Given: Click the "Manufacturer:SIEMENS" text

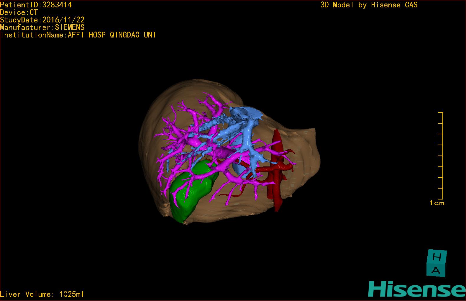Looking at the screenshot, I should 42,27.
